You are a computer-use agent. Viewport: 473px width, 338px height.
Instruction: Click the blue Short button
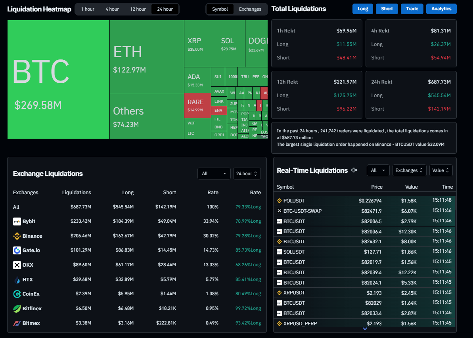click(x=387, y=9)
